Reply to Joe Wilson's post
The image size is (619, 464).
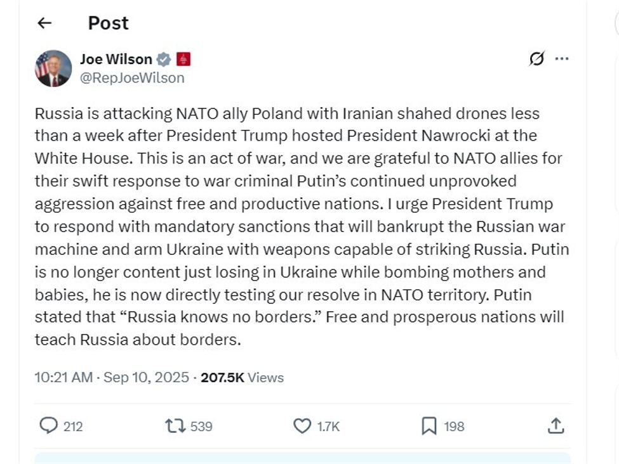49,426
